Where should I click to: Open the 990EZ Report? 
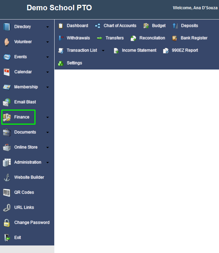185,50
